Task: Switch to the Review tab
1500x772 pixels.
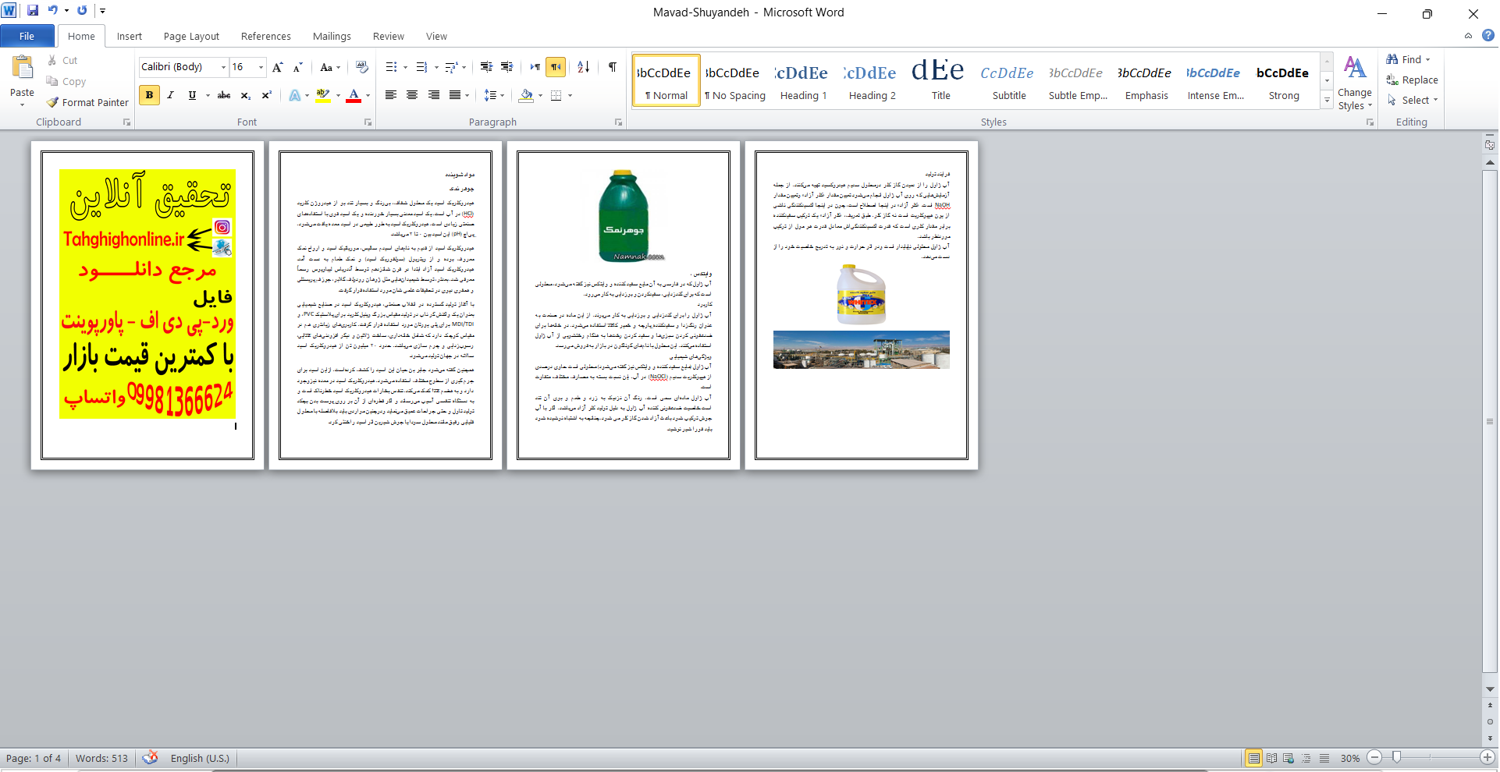Action: point(388,36)
